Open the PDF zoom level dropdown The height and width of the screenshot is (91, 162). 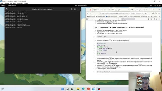[128, 19]
